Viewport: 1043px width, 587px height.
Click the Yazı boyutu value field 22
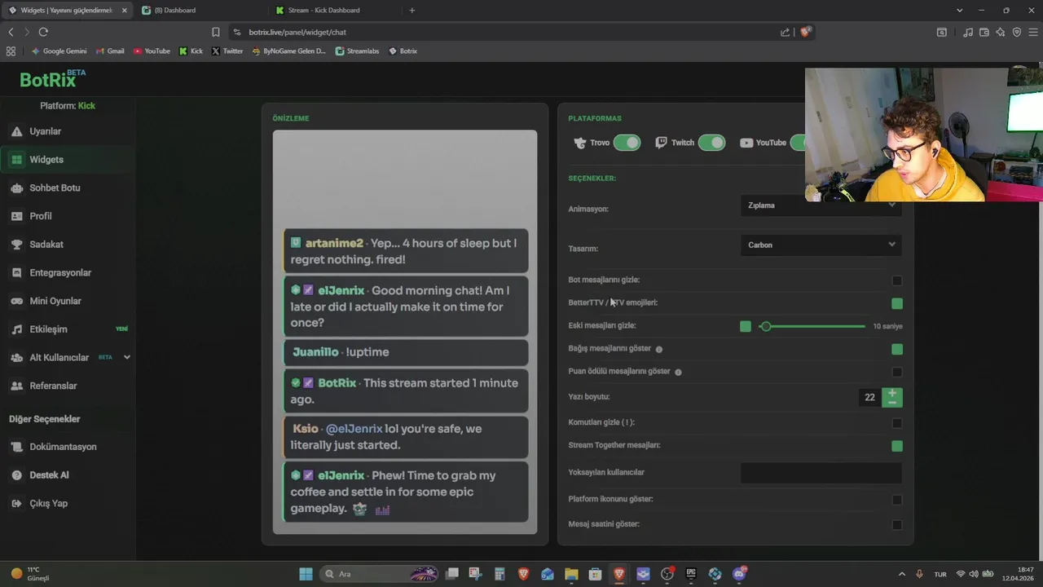coord(869,397)
